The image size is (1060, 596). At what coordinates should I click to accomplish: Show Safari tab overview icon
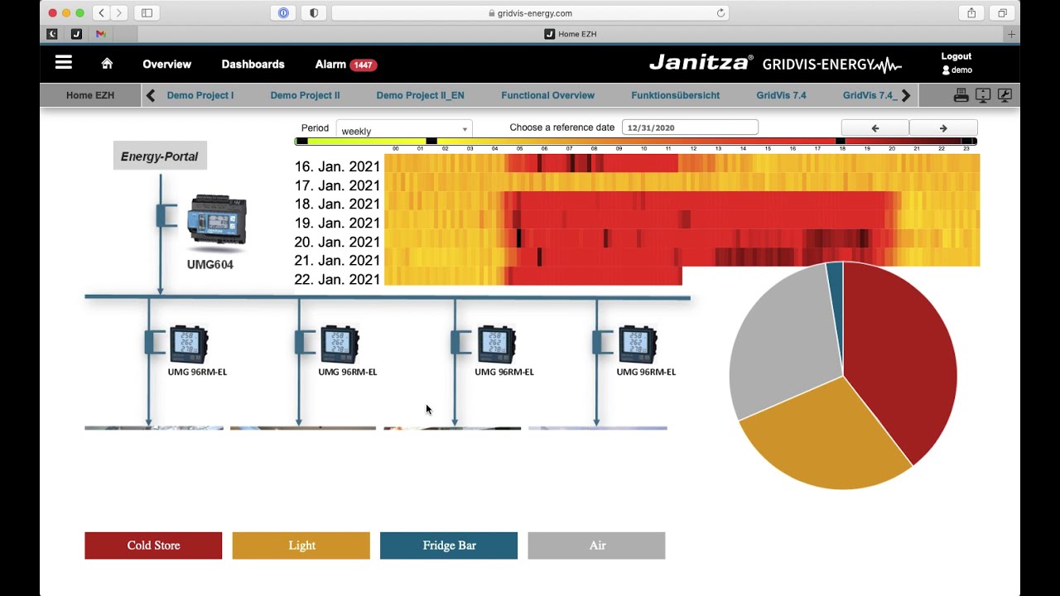[x=1002, y=13]
